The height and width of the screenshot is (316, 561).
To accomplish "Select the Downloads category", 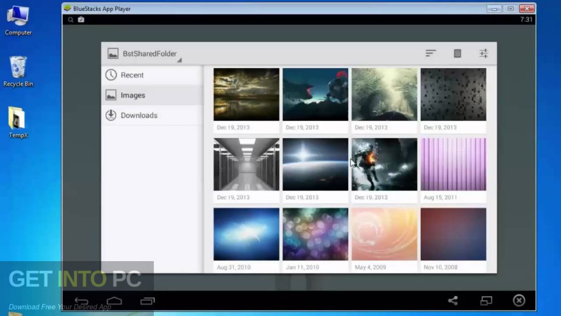I will (139, 115).
